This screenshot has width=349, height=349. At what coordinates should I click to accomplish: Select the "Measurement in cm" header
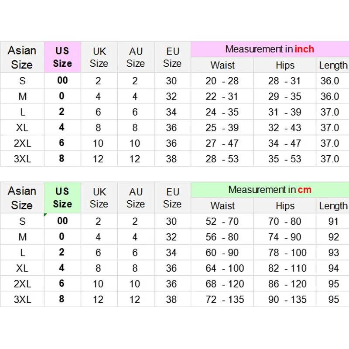pyautogui.click(x=269, y=190)
